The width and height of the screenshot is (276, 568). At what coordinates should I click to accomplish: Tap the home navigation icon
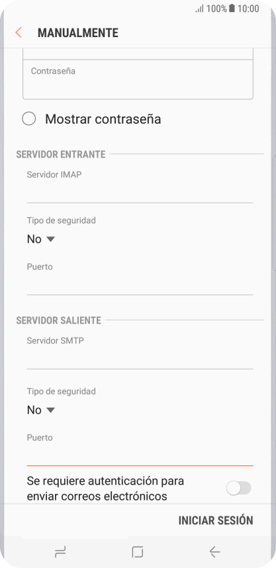coord(138,551)
